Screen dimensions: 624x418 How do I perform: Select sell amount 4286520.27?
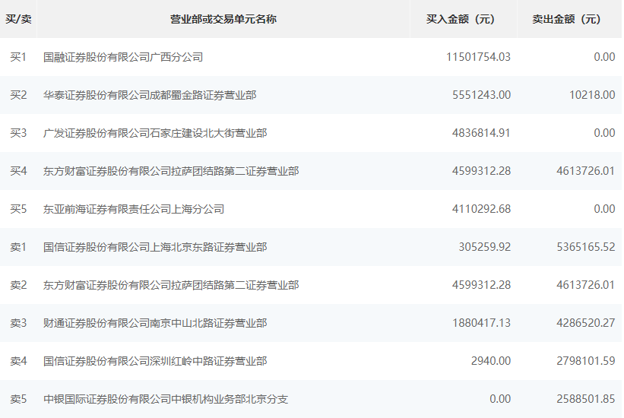586,323
